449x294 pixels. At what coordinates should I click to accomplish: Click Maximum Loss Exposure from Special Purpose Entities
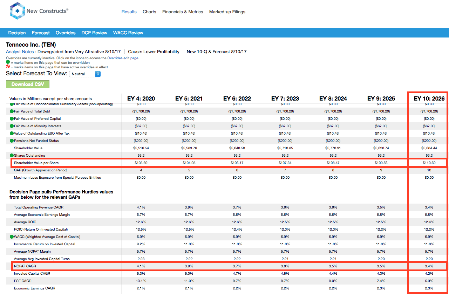point(57,178)
